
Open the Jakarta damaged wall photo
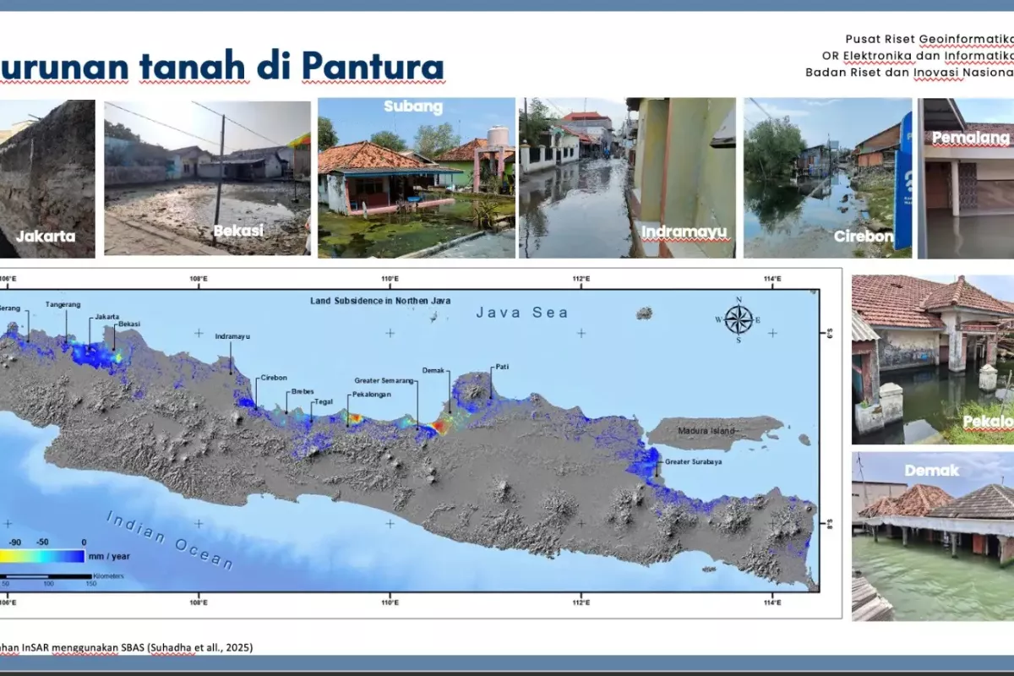tap(47, 178)
